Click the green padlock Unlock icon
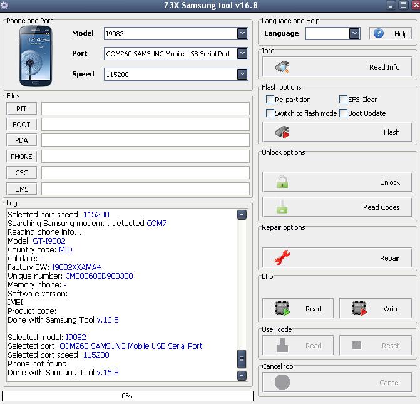Screen dimensions: 420x404 coord(282,182)
